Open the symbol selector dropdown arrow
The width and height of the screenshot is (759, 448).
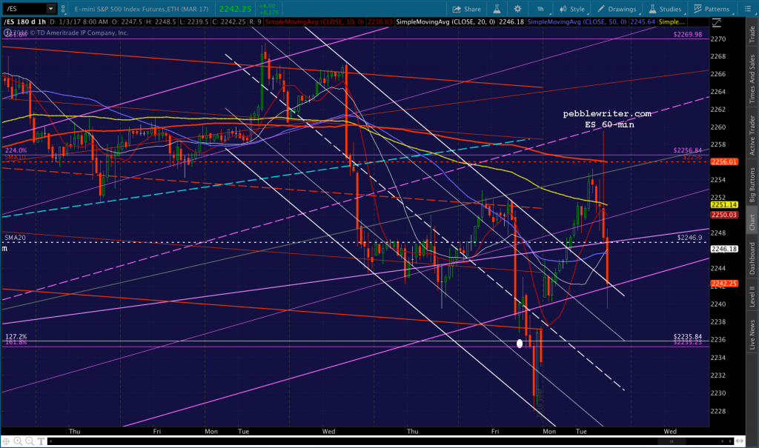(x=51, y=9)
